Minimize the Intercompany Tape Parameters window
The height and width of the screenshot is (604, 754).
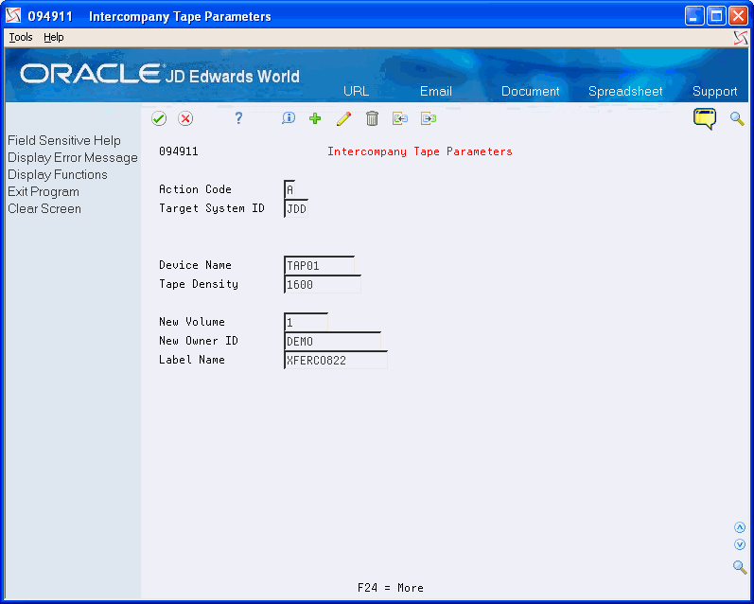click(x=694, y=16)
